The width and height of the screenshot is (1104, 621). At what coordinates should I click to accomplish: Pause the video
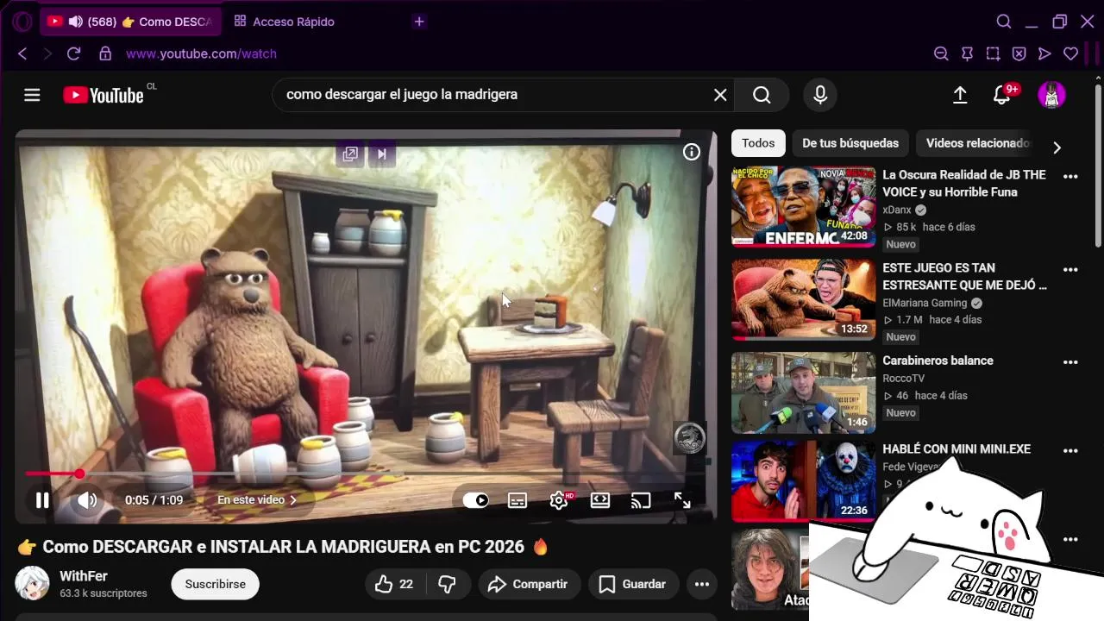pyautogui.click(x=42, y=500)
